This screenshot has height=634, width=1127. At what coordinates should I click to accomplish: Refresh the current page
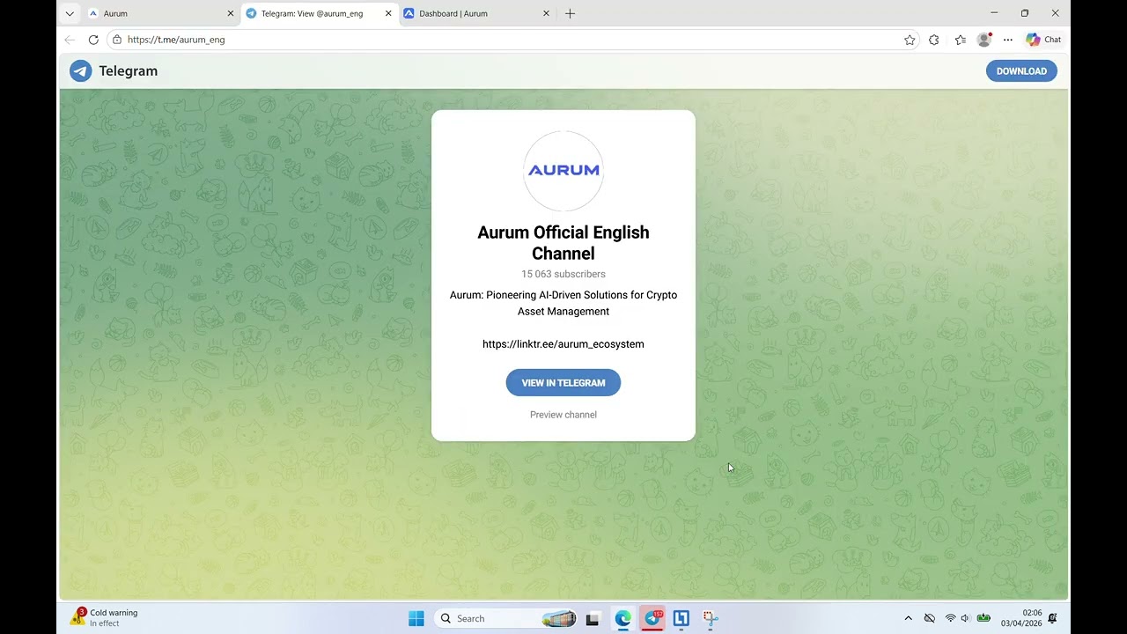click(x=93, y=40)
